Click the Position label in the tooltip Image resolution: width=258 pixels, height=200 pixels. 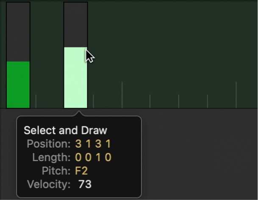pyautogui.click(x=49, y=144)
